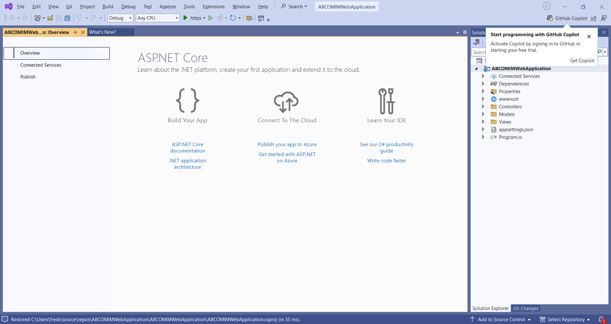
Task: Start debugging with the green https play button
Action: pos(186,18)
